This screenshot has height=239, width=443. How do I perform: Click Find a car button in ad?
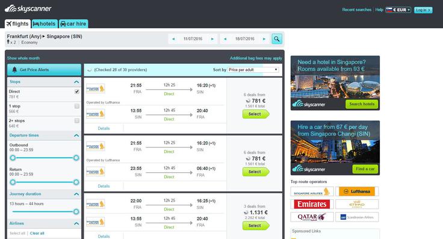(365, 169)
